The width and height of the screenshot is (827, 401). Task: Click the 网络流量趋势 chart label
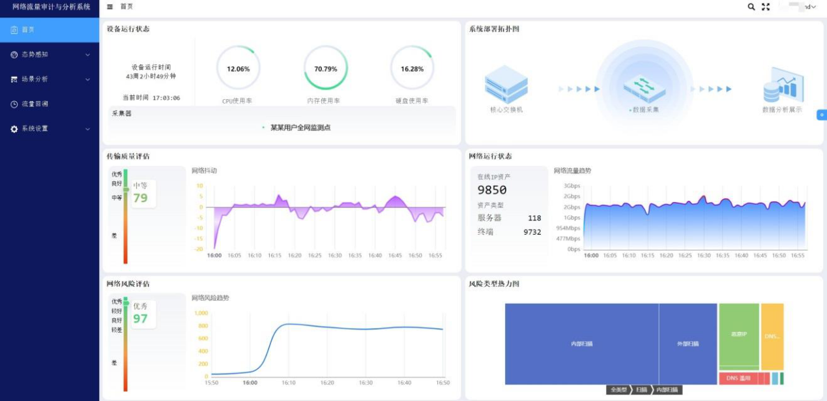[573, 171]
